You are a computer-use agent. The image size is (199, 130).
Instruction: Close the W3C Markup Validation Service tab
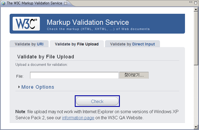(x=65, y=3)
